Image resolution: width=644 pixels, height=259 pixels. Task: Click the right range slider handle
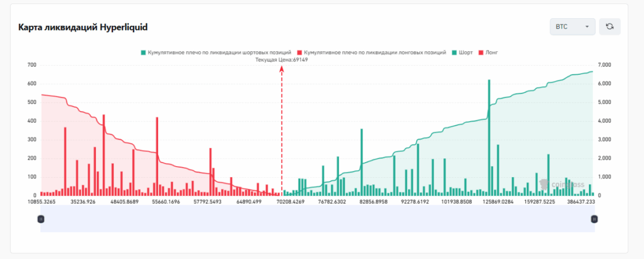pos(594,219)
